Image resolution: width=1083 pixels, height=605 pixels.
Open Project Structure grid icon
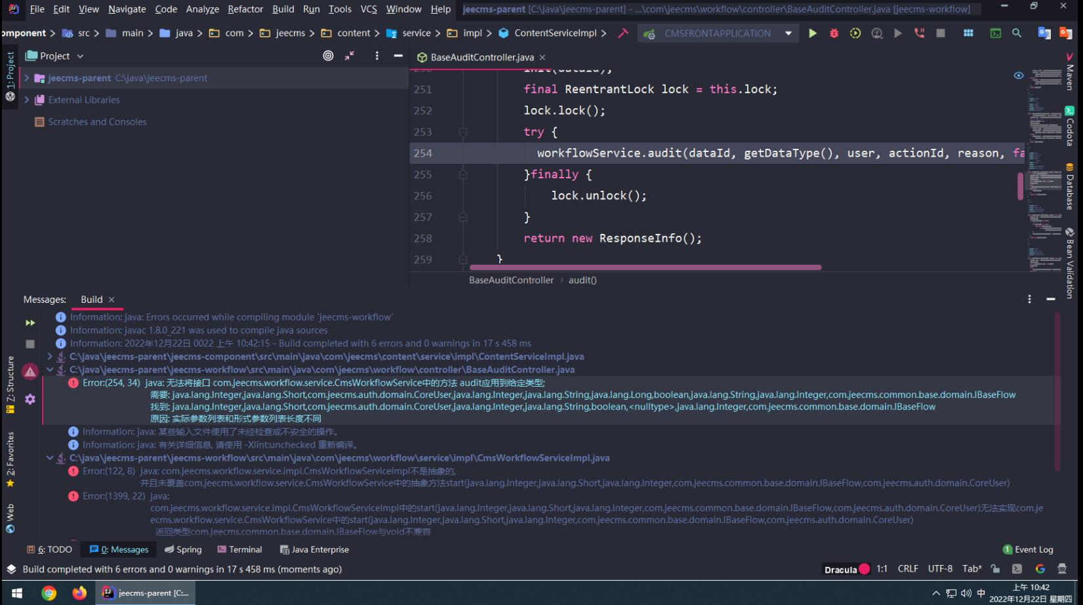(968, 33)
